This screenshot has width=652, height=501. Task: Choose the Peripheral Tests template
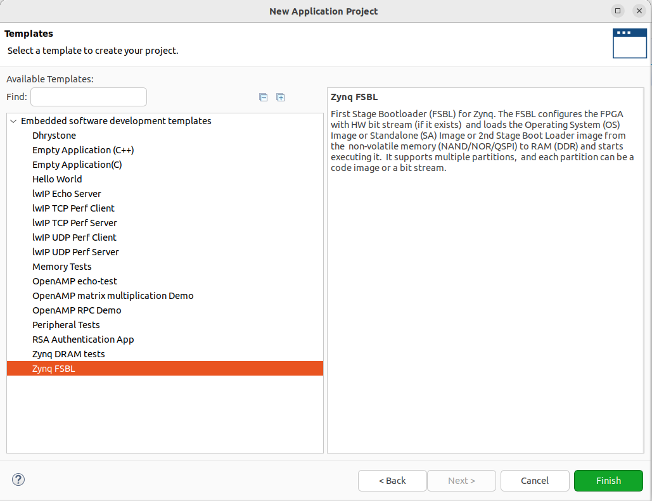click(x=66, y=325)
